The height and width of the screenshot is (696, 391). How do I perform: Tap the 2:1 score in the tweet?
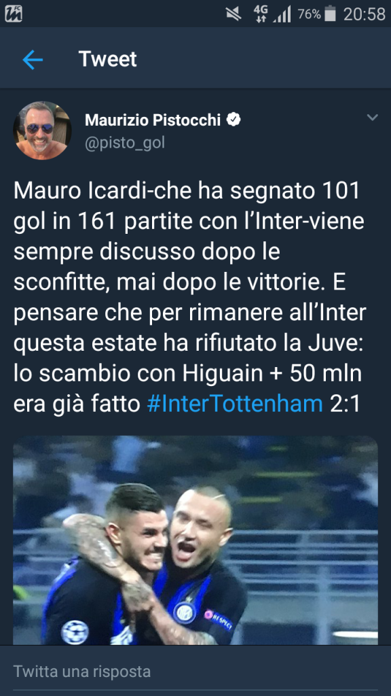coord(346,404)
